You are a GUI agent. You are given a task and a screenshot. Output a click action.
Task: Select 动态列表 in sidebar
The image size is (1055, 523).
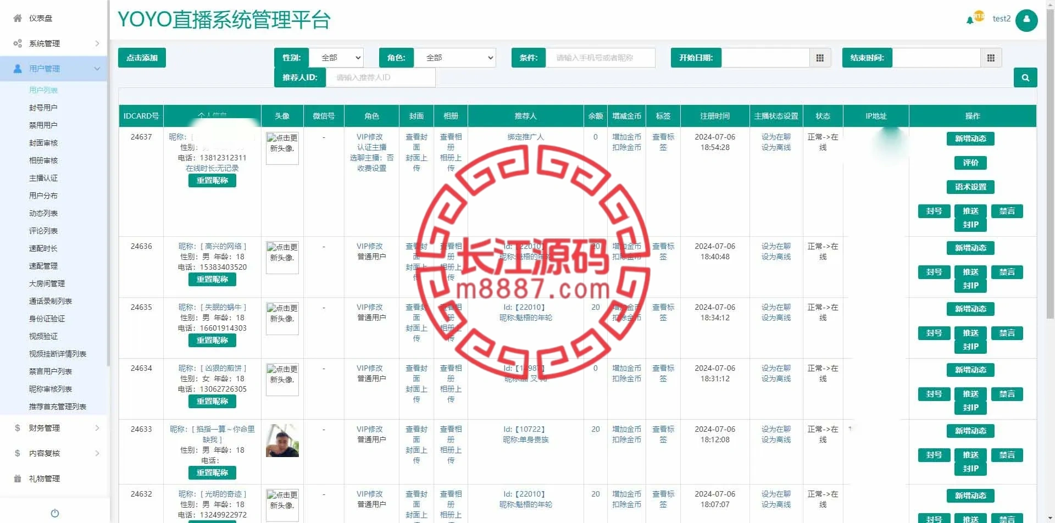(43, 213)
